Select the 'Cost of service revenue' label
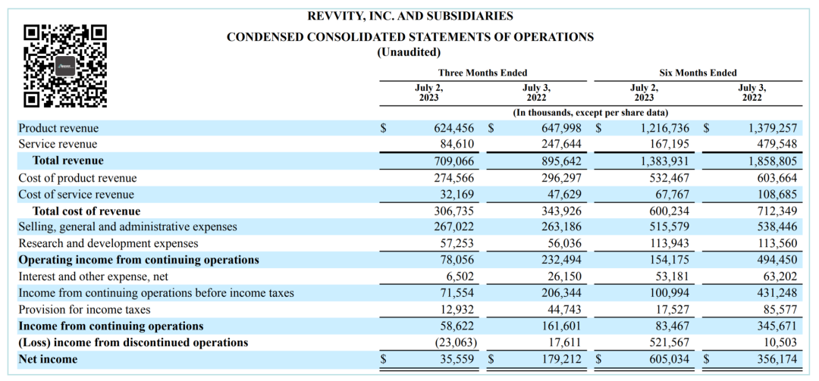 77,195
